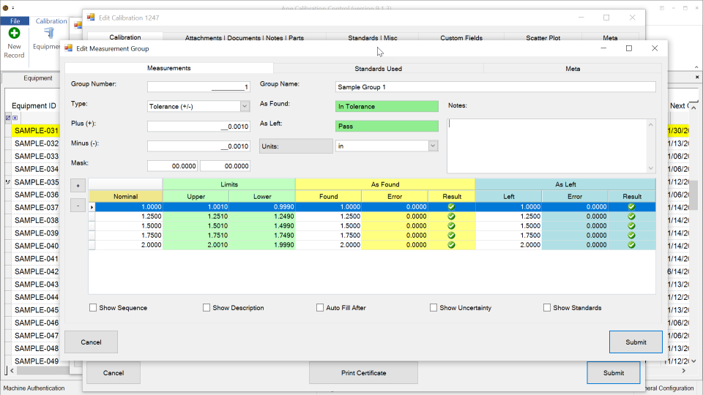Open the Type Tolerance (+/-) dropdown
Screen dimensions: 703x395
(x=245, y=107)
